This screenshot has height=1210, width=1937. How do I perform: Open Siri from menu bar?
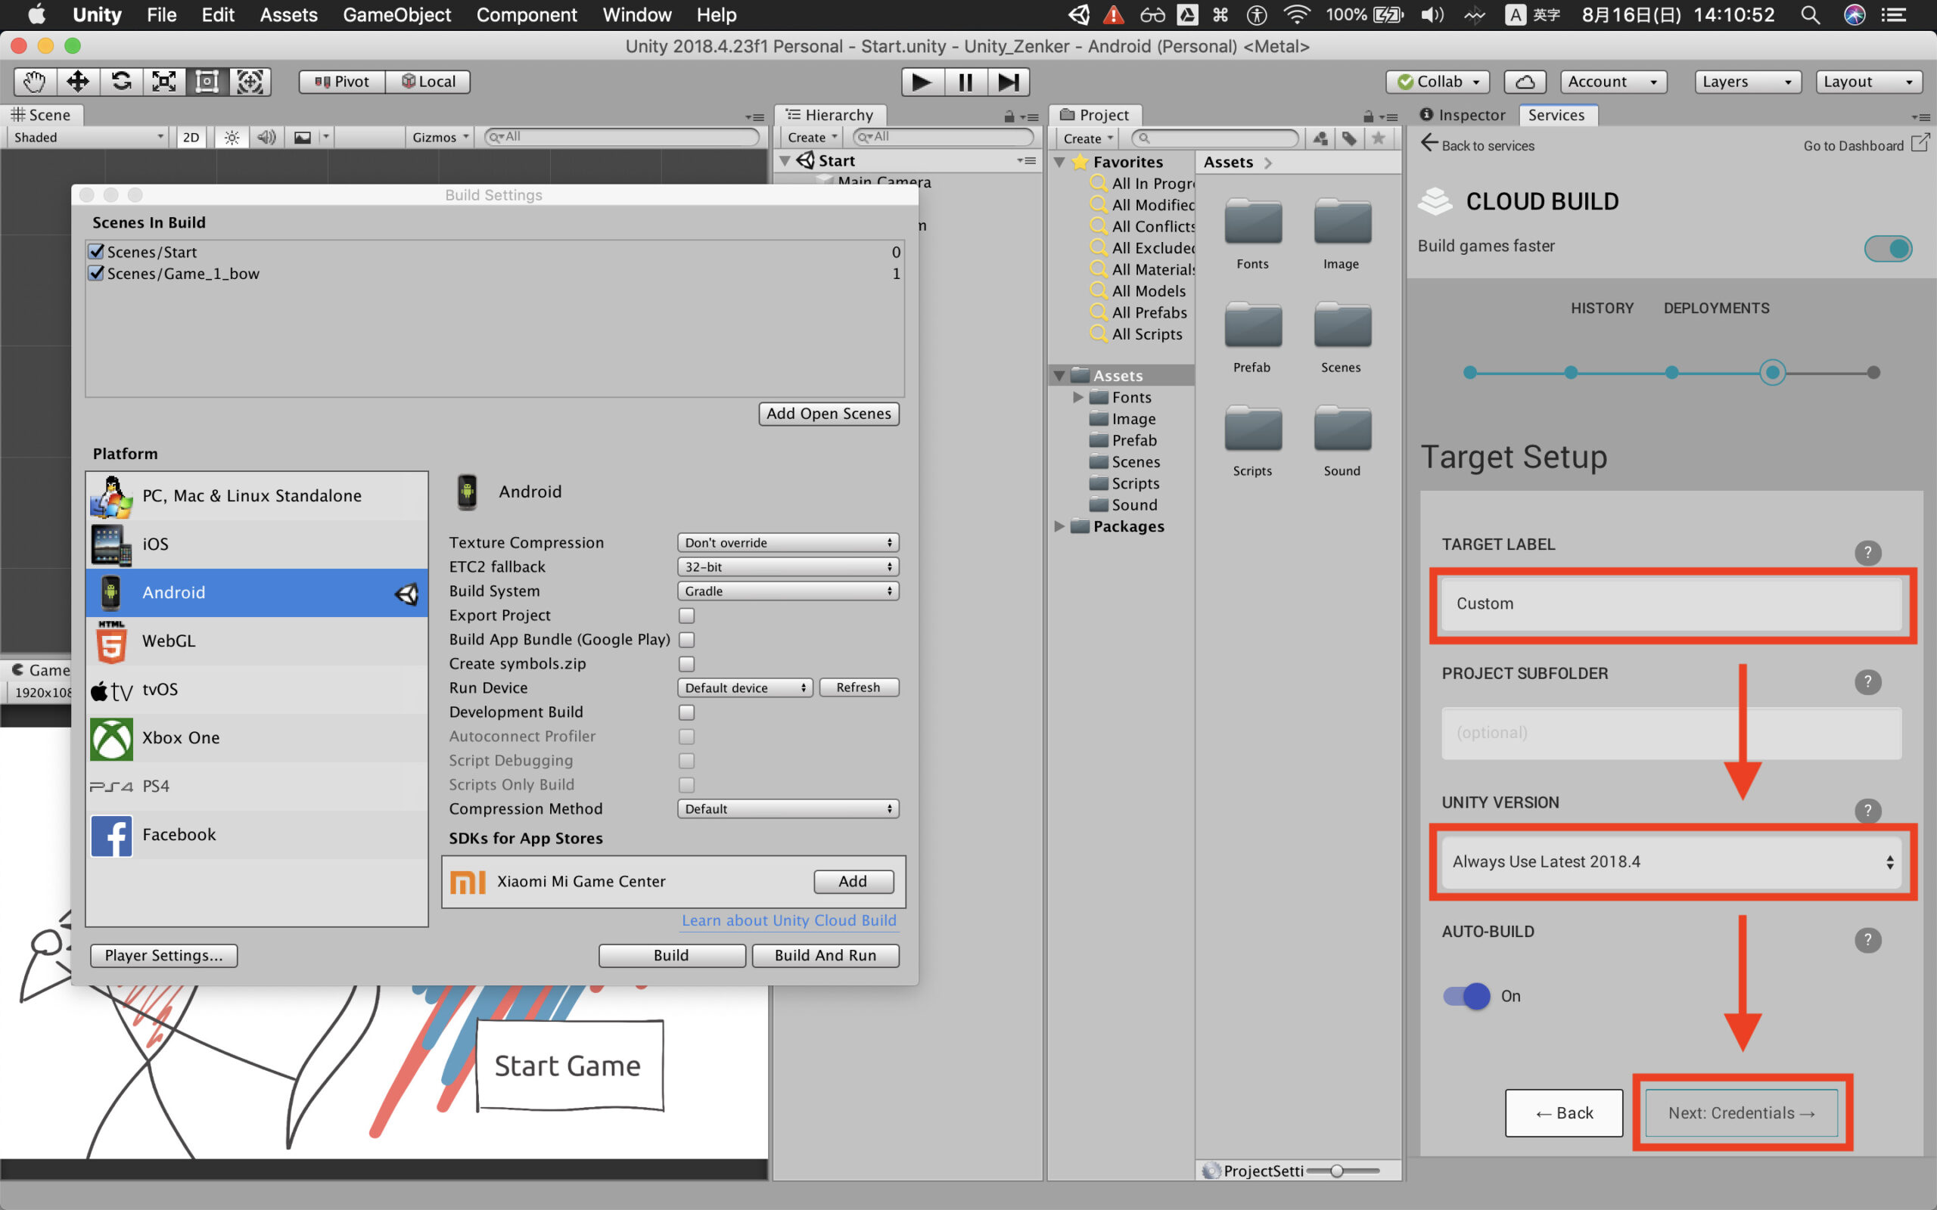tap(1855, 14)
